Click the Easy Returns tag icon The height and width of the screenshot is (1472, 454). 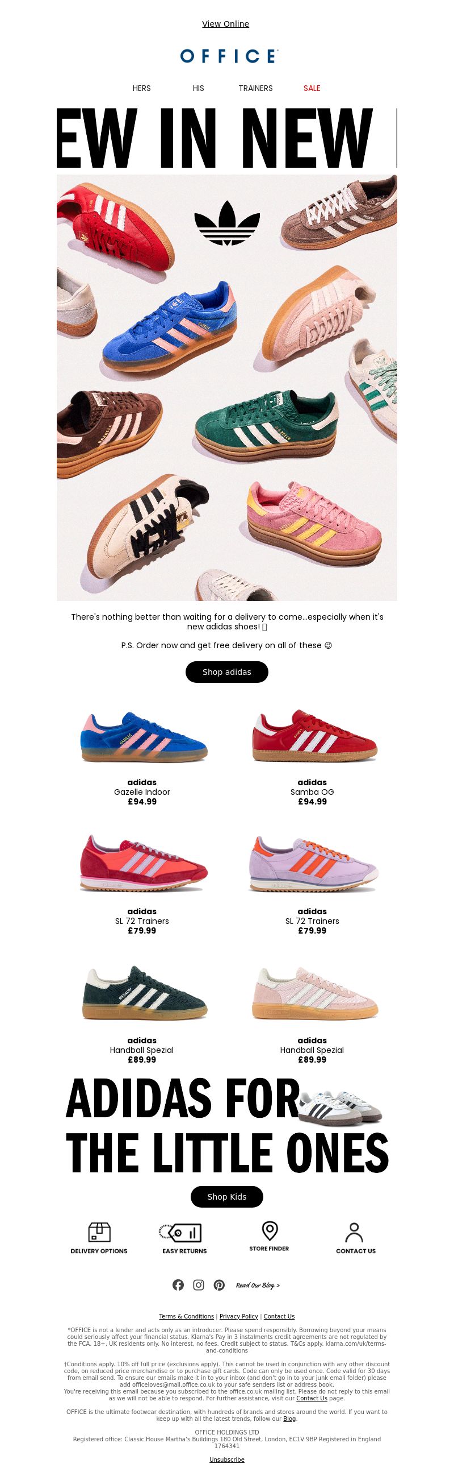coord(181,1233)
